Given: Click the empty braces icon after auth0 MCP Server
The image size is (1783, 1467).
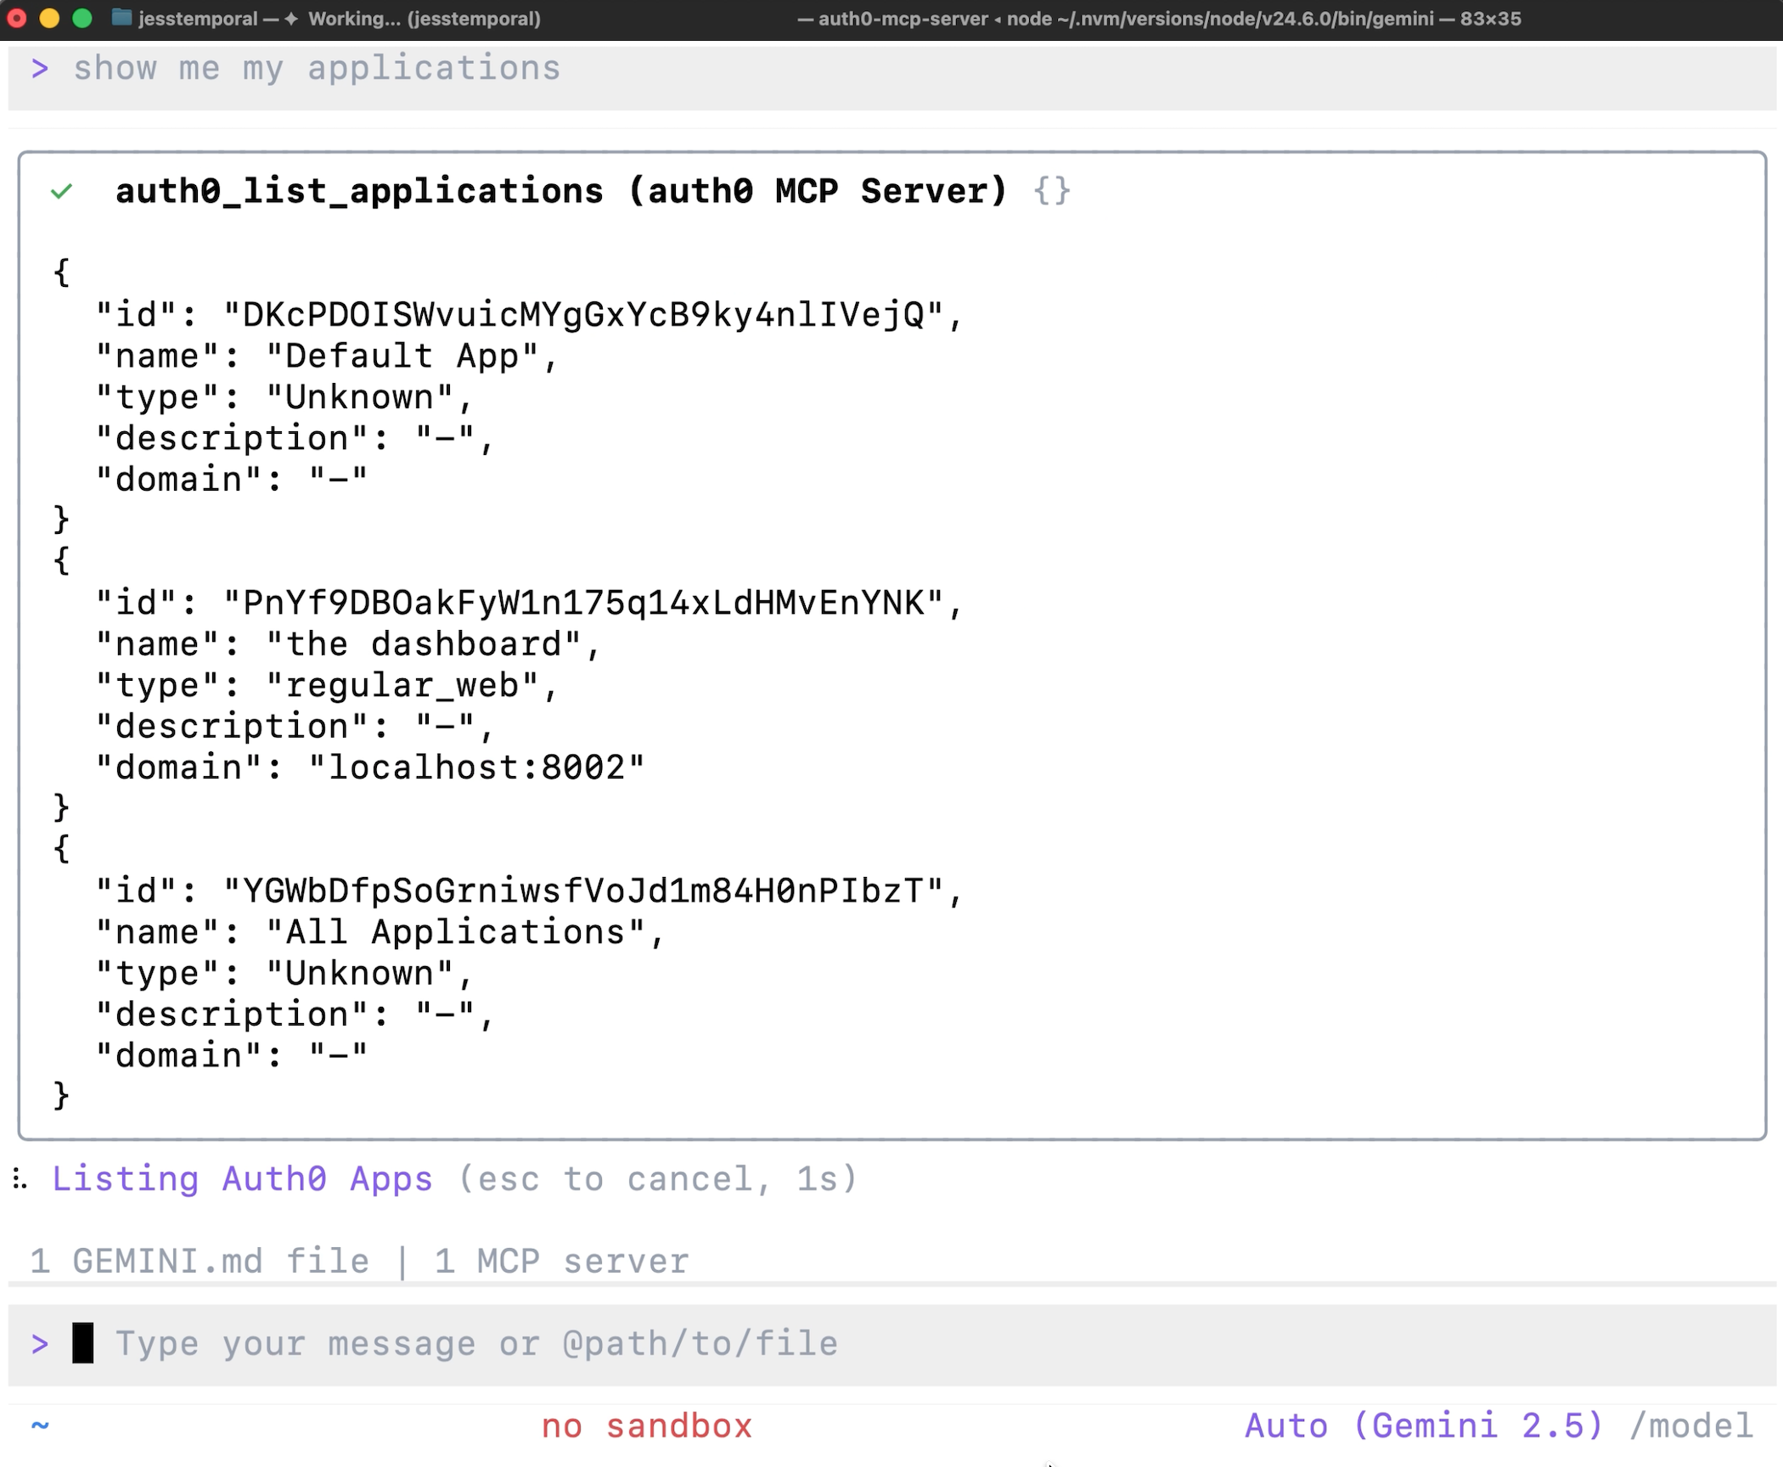Looking at the screenshot, I should pos(1053,191).
